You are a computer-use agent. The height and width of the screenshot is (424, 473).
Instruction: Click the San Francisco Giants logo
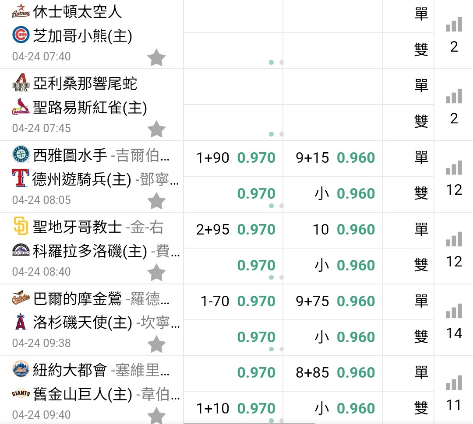click(x=21, y=393)
